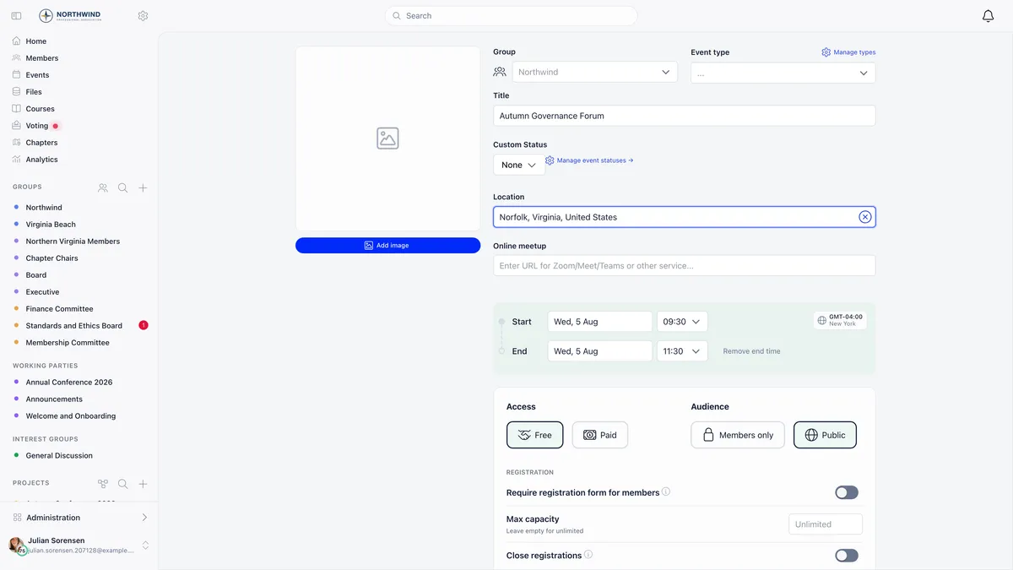
Task: Select Public audience
Action: point(825,435)
